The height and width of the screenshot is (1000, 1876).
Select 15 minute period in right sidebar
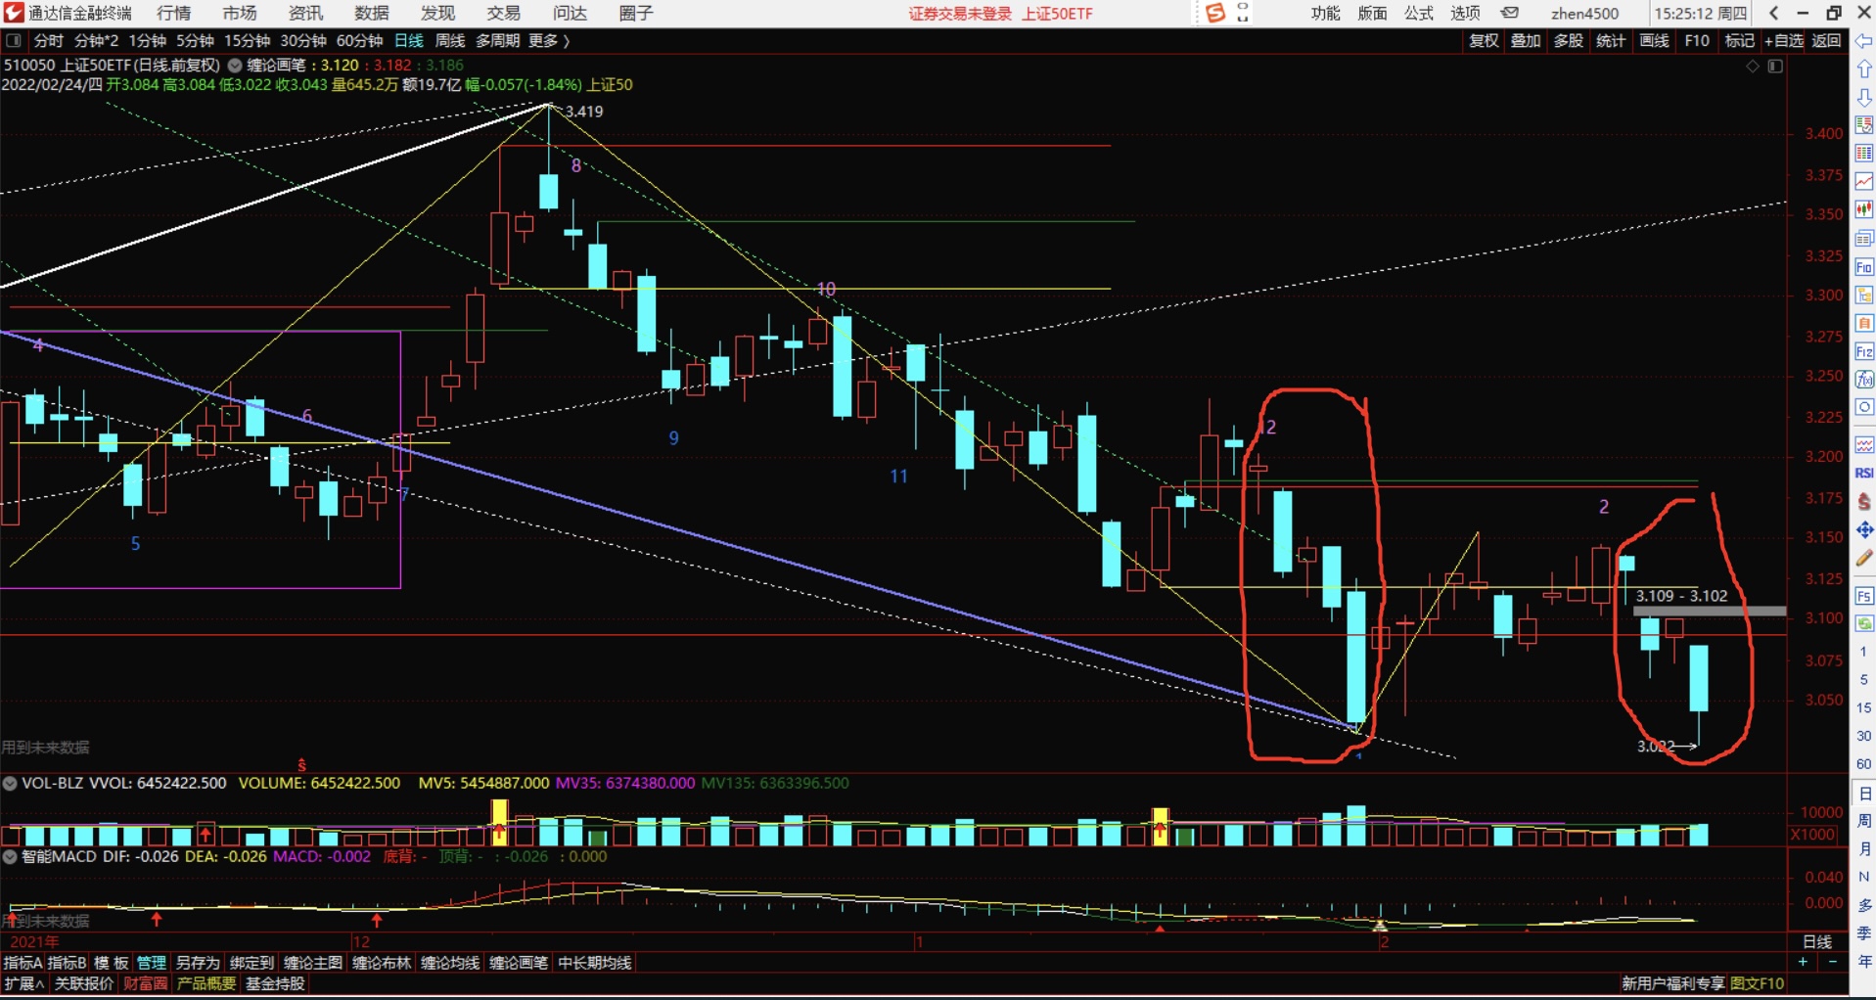[1864, 707]
